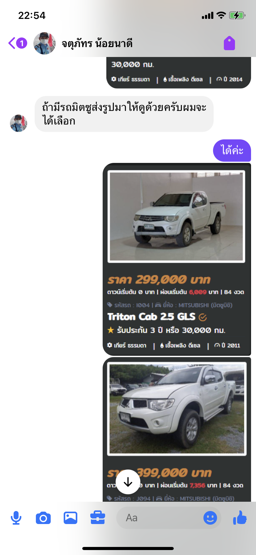Tap the 299,000 baht price text
This screenshot has height=555, width=256.
pos(159,280)
